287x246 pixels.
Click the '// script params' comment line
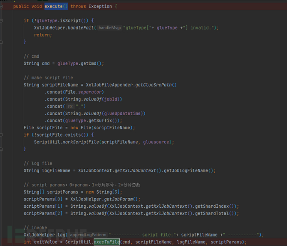pos(82,185)
